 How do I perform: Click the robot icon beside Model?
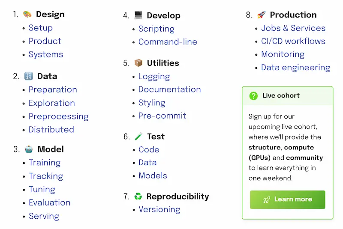[29, 149]
